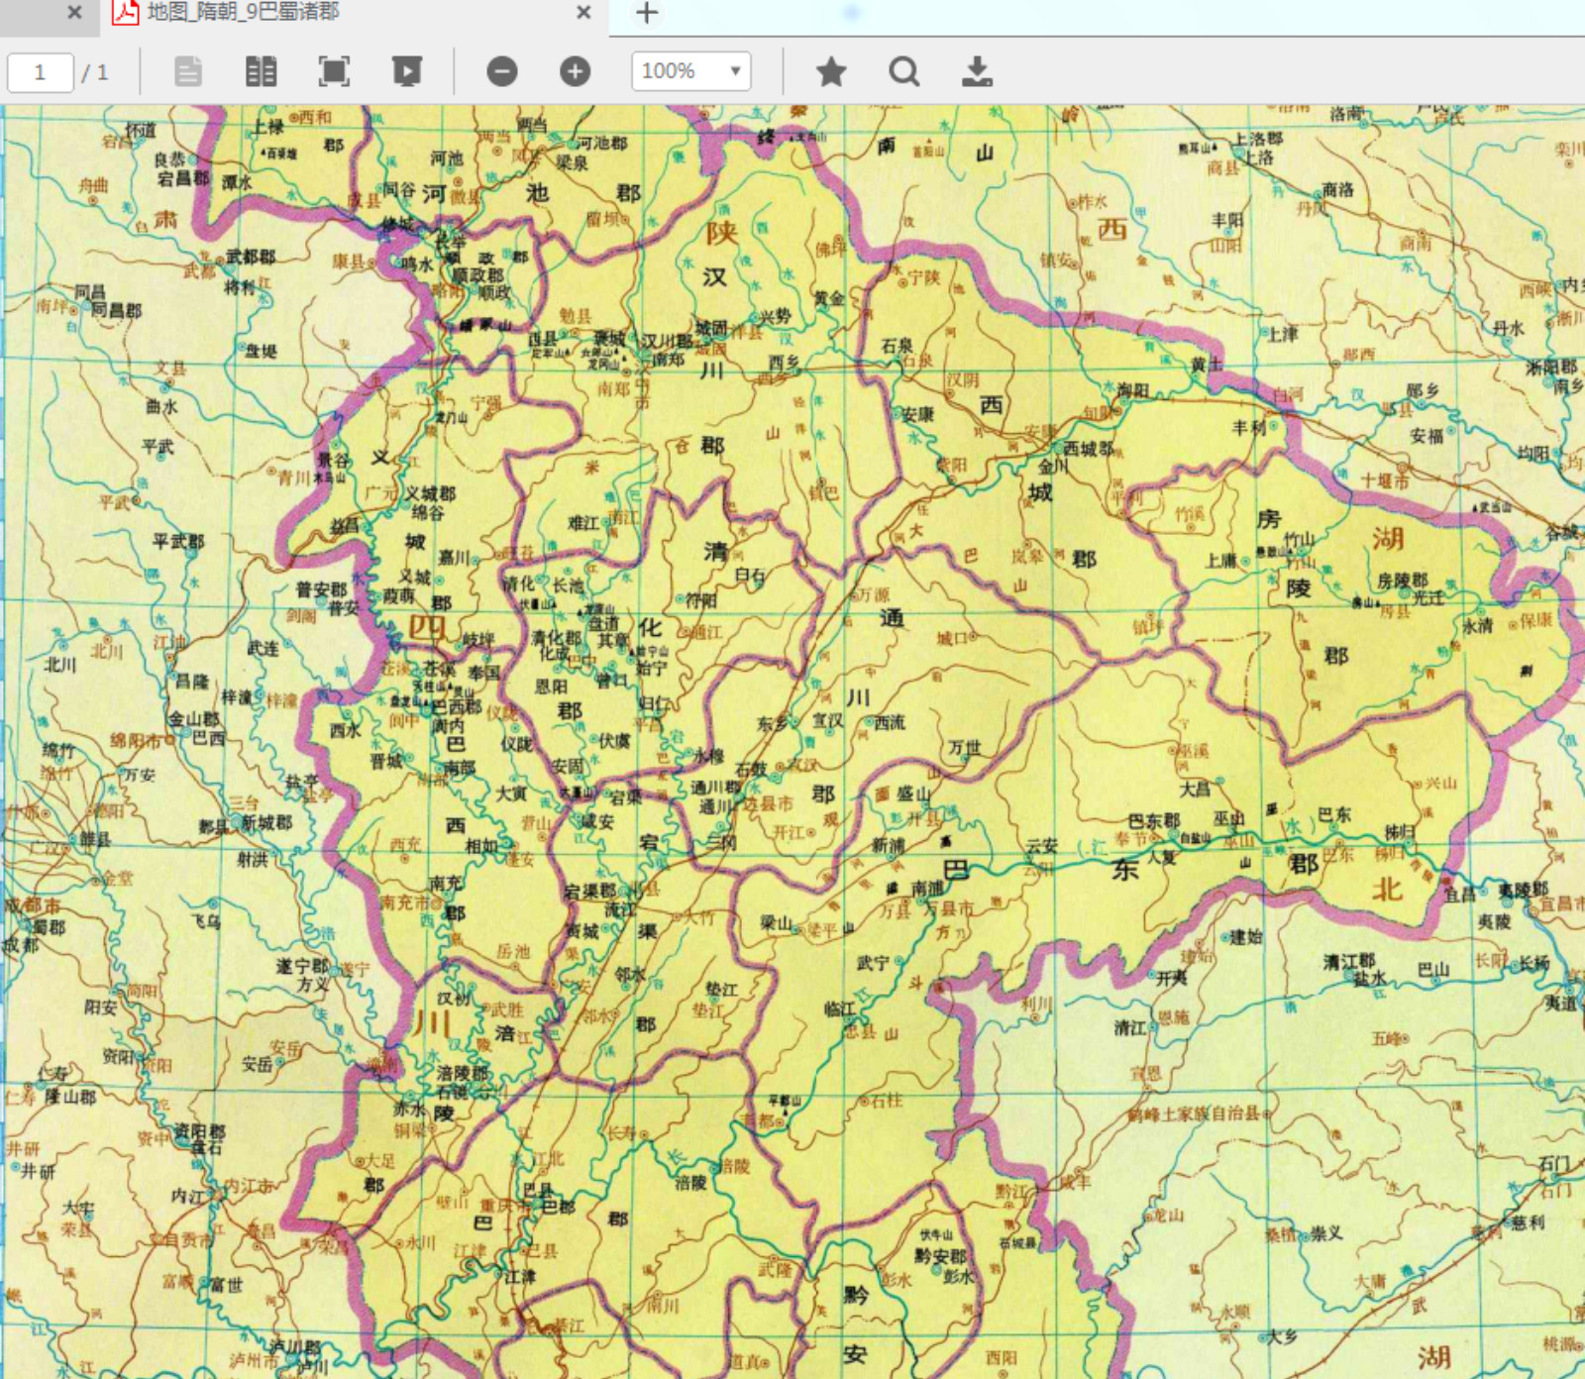The height and width of the screenshot is (1379, 1585).
Task: Click 义城郡 label on map
Action: (x=430, y=493)
